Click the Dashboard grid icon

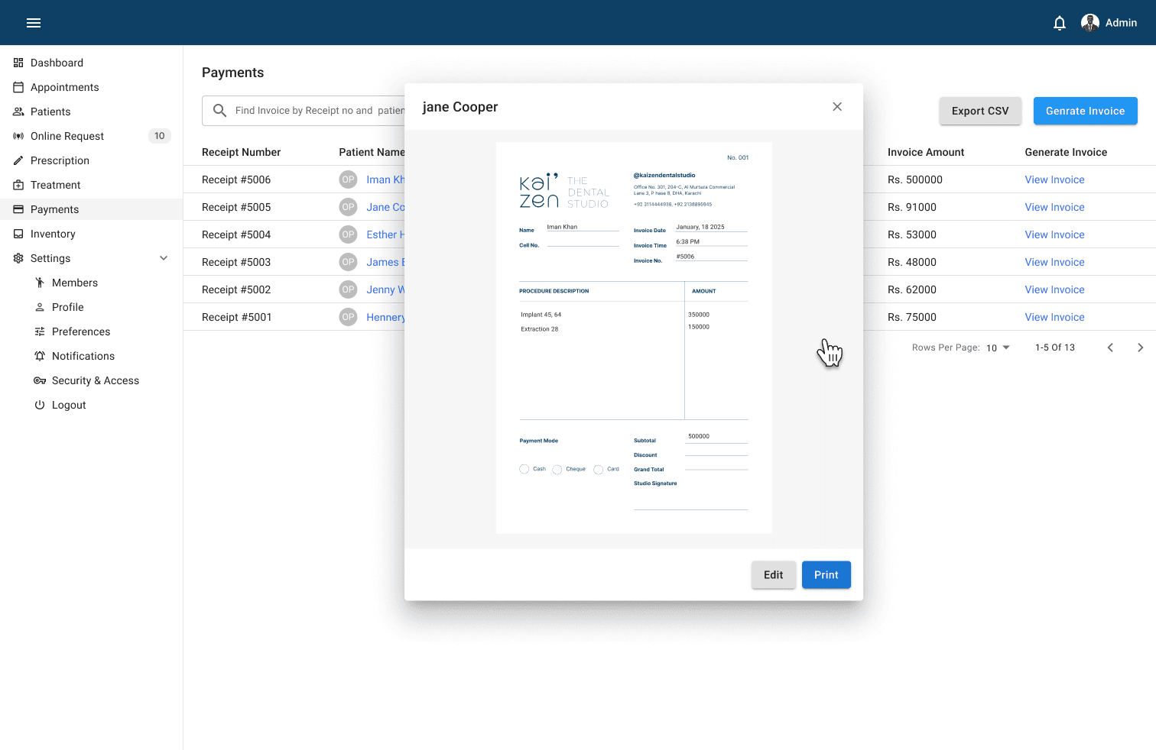[18, 63]
